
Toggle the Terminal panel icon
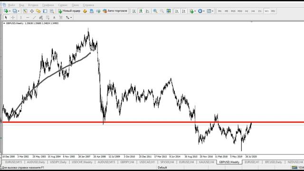45,11
